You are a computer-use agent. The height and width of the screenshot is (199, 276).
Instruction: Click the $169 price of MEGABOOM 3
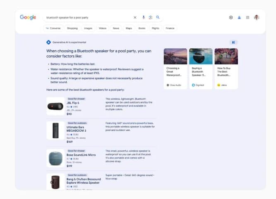pyautogui.click(x=70, y=142)
